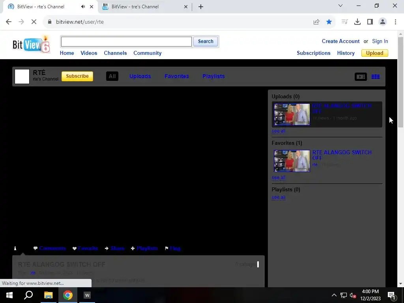404x303 pixels.
Task: Select the All channel tab
Action: point(112,76)
